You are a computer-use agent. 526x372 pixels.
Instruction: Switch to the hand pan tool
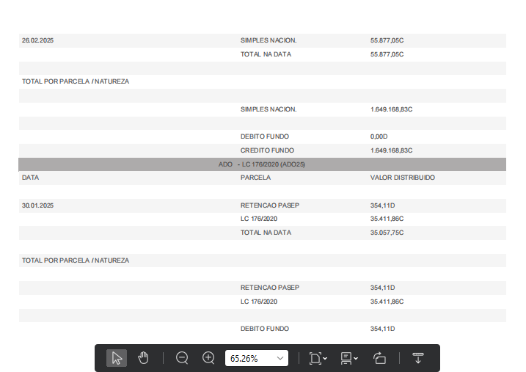[143, 358]
